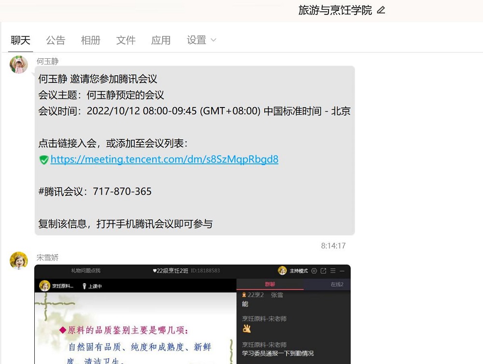
Task: Click the 群聊 tab in classroom image
Action: [270, 284]
